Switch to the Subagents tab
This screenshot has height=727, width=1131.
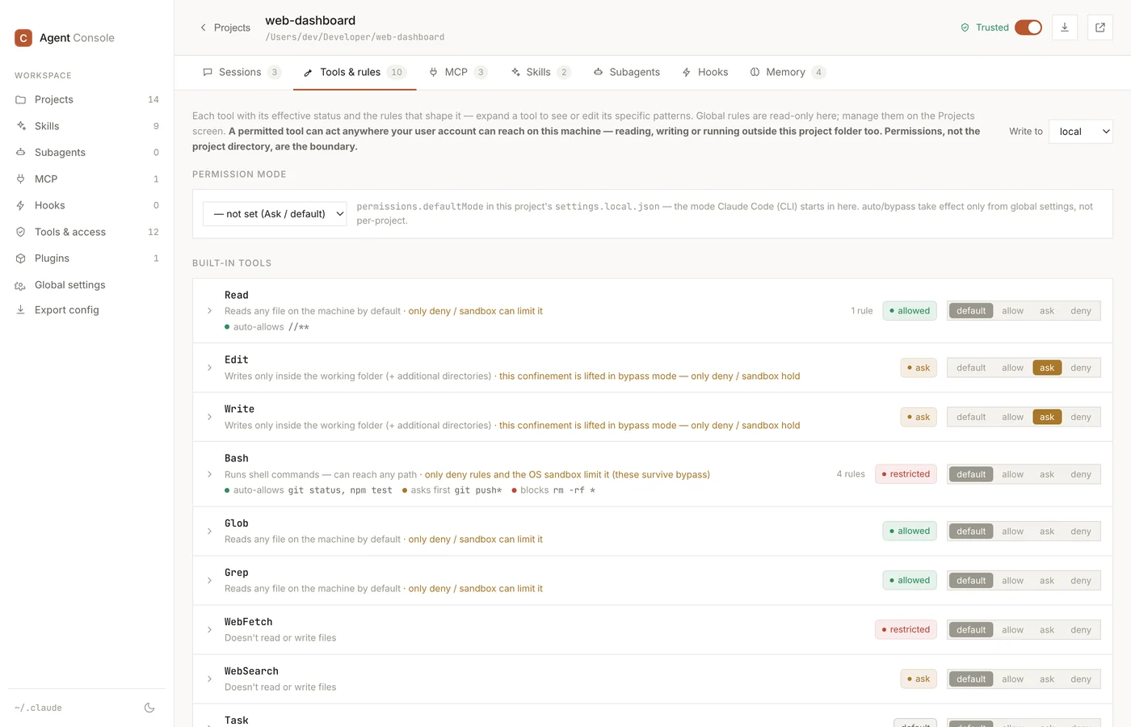(x=627, y=72)
